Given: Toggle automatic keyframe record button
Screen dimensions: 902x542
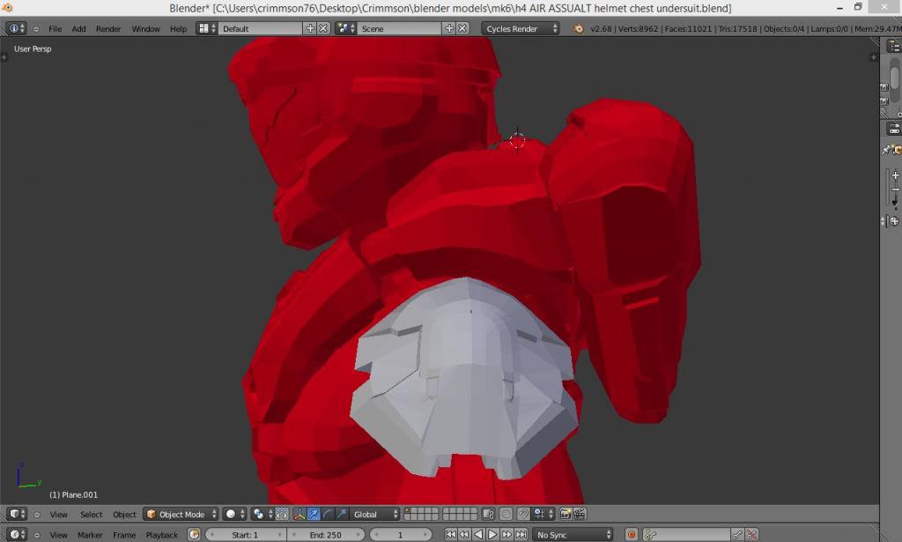Looking at the screenshot, I should (632, 535).
